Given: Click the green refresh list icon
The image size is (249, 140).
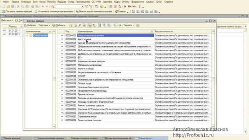Looking at the screenshot, I should coord(120,25).
